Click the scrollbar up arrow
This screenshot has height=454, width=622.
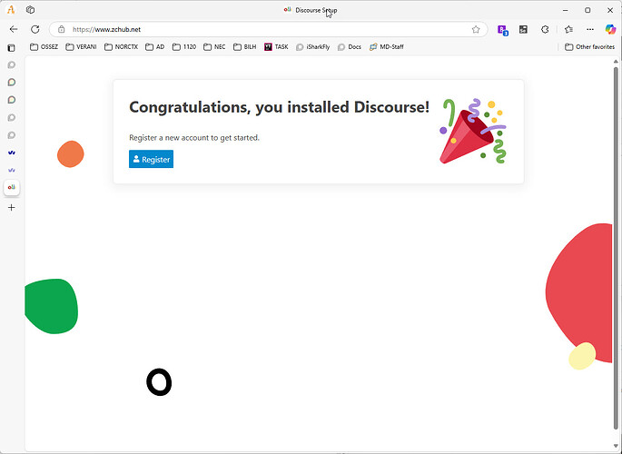click(x=616, y=62)
